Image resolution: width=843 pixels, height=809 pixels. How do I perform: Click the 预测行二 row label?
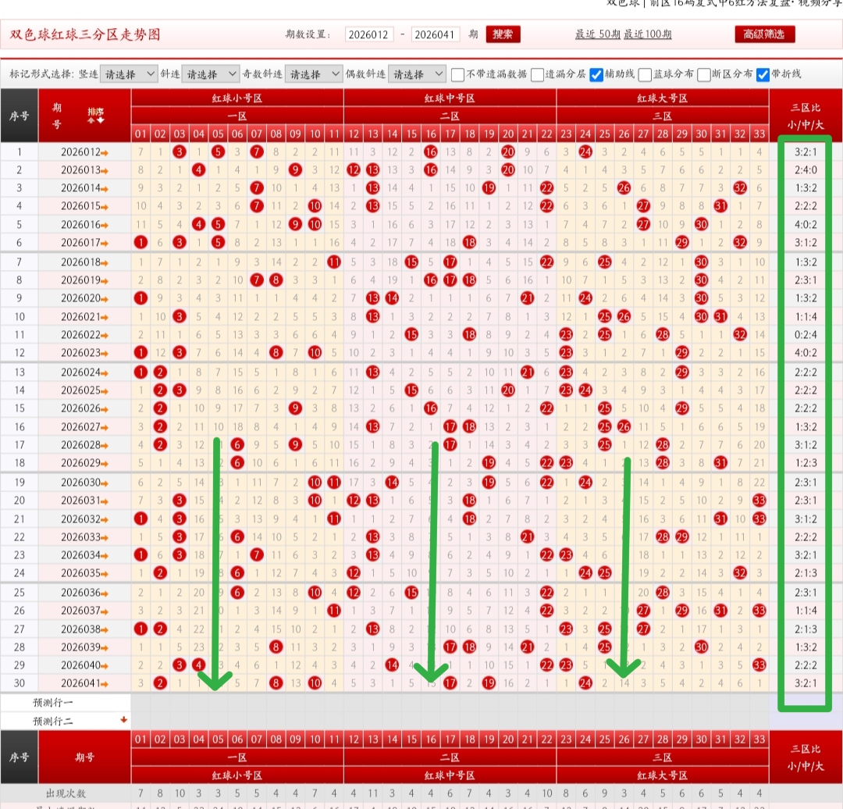point(53,721)
